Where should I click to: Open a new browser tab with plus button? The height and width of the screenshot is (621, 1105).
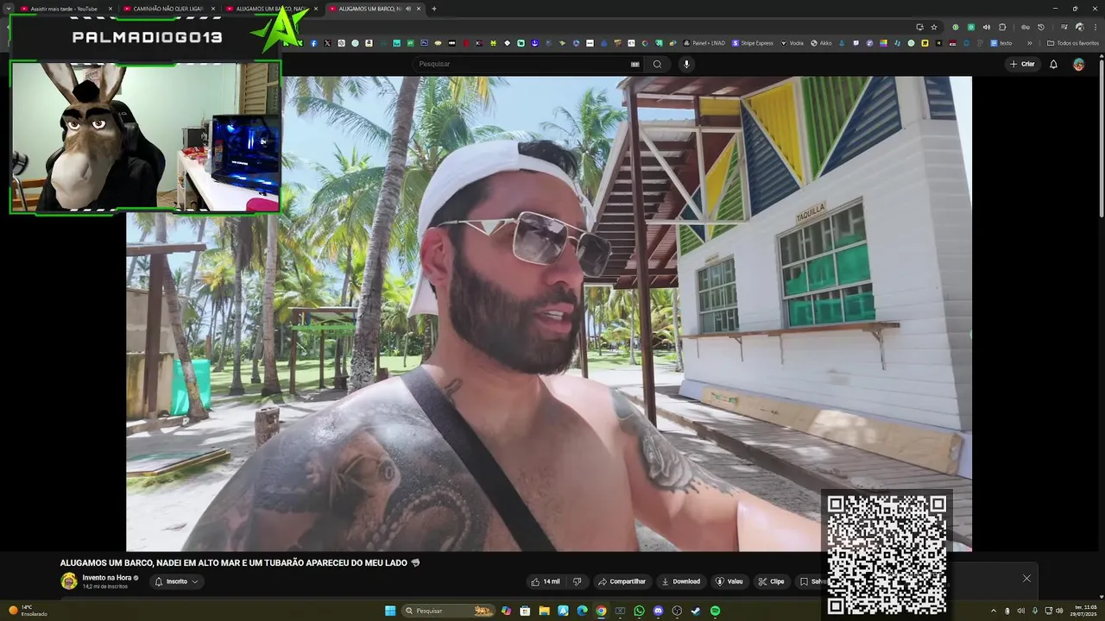tap(433, 9)
